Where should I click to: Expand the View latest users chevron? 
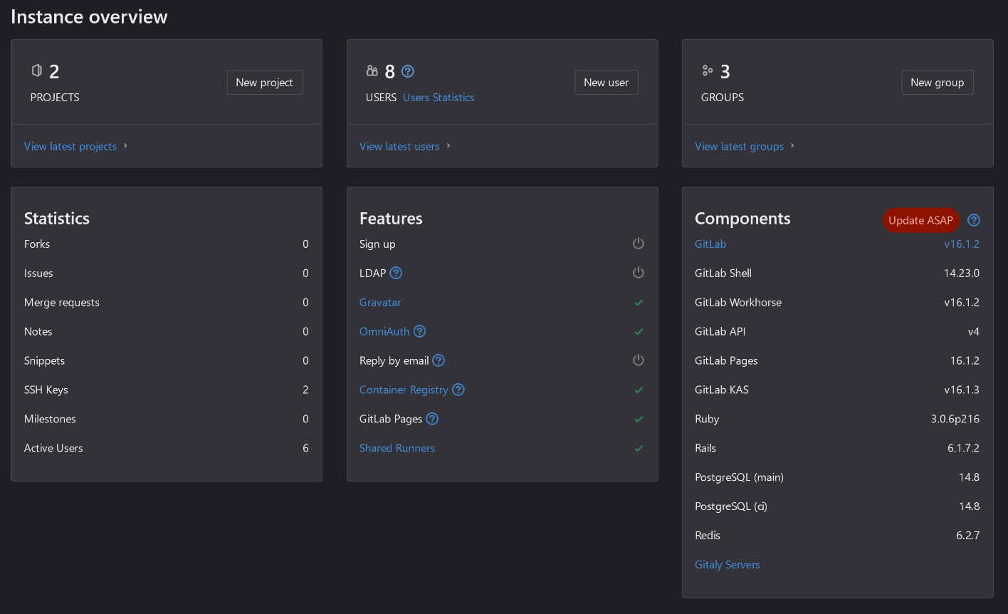point(448,146)
